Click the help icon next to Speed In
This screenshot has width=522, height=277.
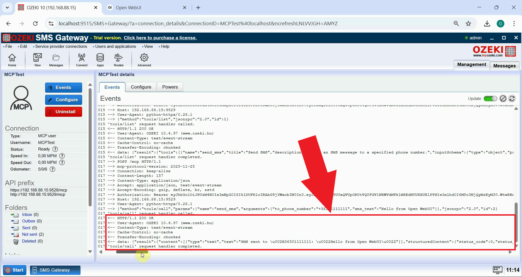pos(62,156)
